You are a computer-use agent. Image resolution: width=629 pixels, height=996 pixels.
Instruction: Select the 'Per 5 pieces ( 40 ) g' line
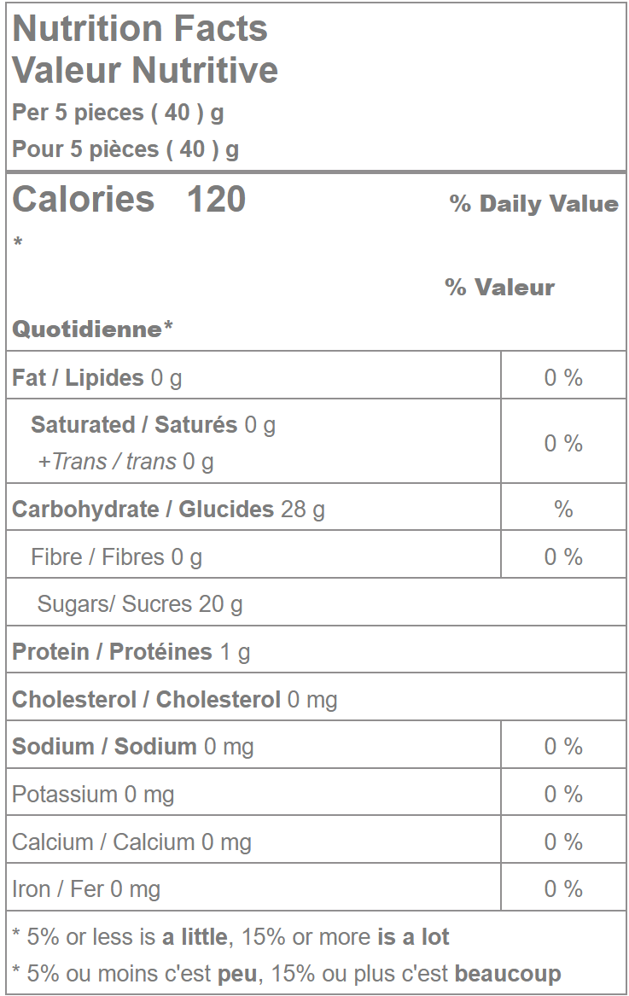point(118,113)
